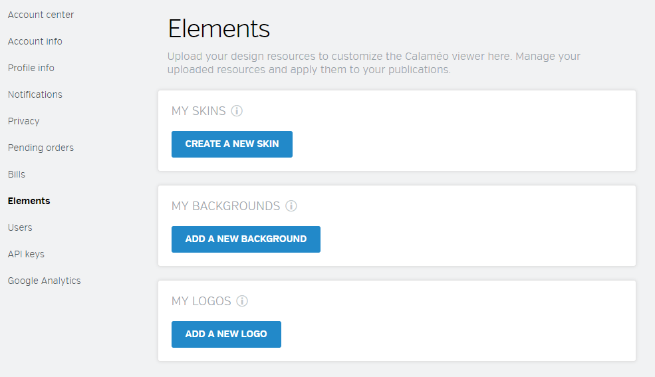Go to Account info page
Image resolution: width=655 pixels, height=377 pixels.
[35, 41]
